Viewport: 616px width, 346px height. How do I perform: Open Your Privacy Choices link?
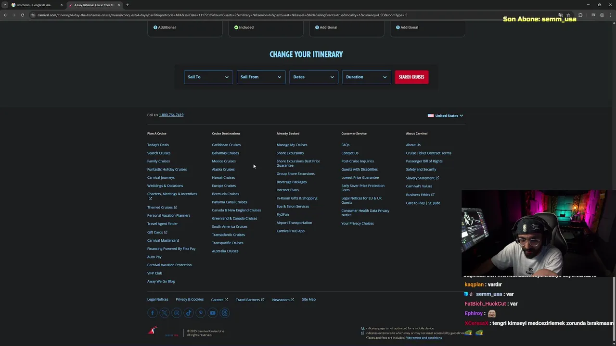[358, 223]
